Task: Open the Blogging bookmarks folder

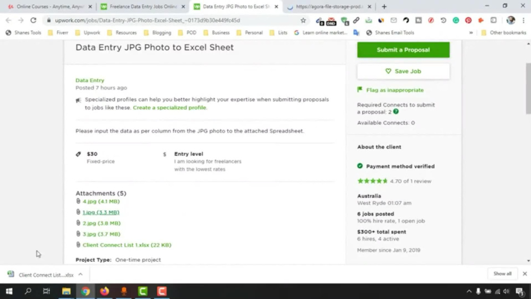Action: coord(158,32)
